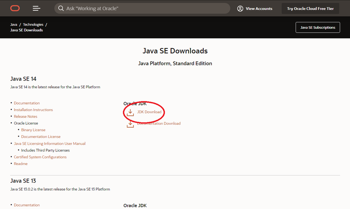Click Java SE Downloads breadcrumb text

click(x=26, y=30)
